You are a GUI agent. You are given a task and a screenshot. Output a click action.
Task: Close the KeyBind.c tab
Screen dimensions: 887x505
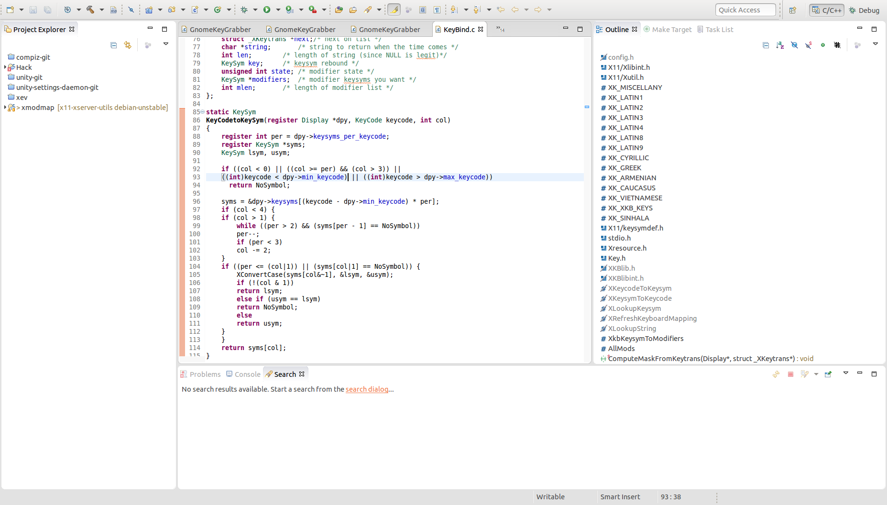click(481, 29)
